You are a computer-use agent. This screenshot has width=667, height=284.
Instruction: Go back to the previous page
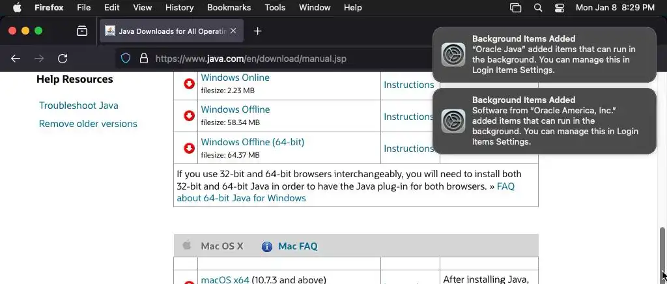(16, 59)
